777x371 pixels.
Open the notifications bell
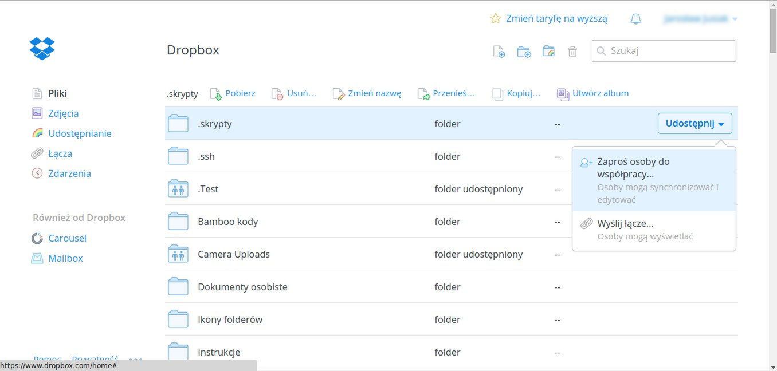pyautogui.click(x=635, y=19)
